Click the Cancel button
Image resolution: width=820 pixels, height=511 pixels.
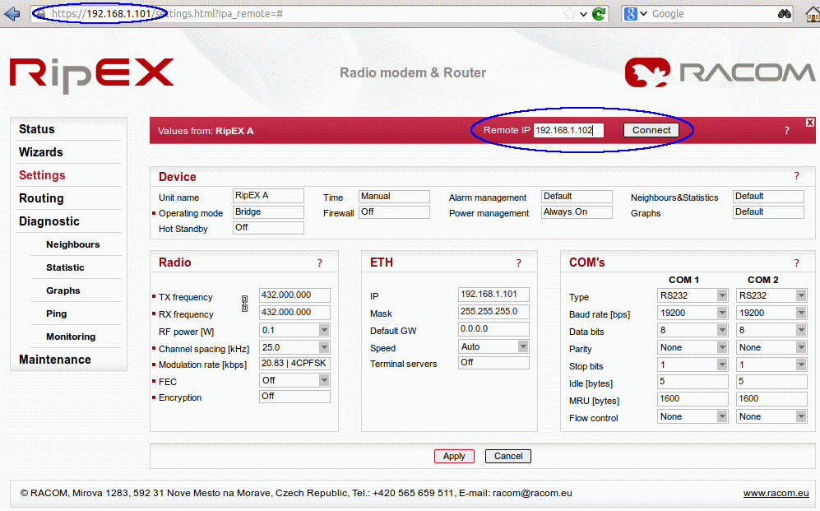pyautogui.click(x=507, y=456)
